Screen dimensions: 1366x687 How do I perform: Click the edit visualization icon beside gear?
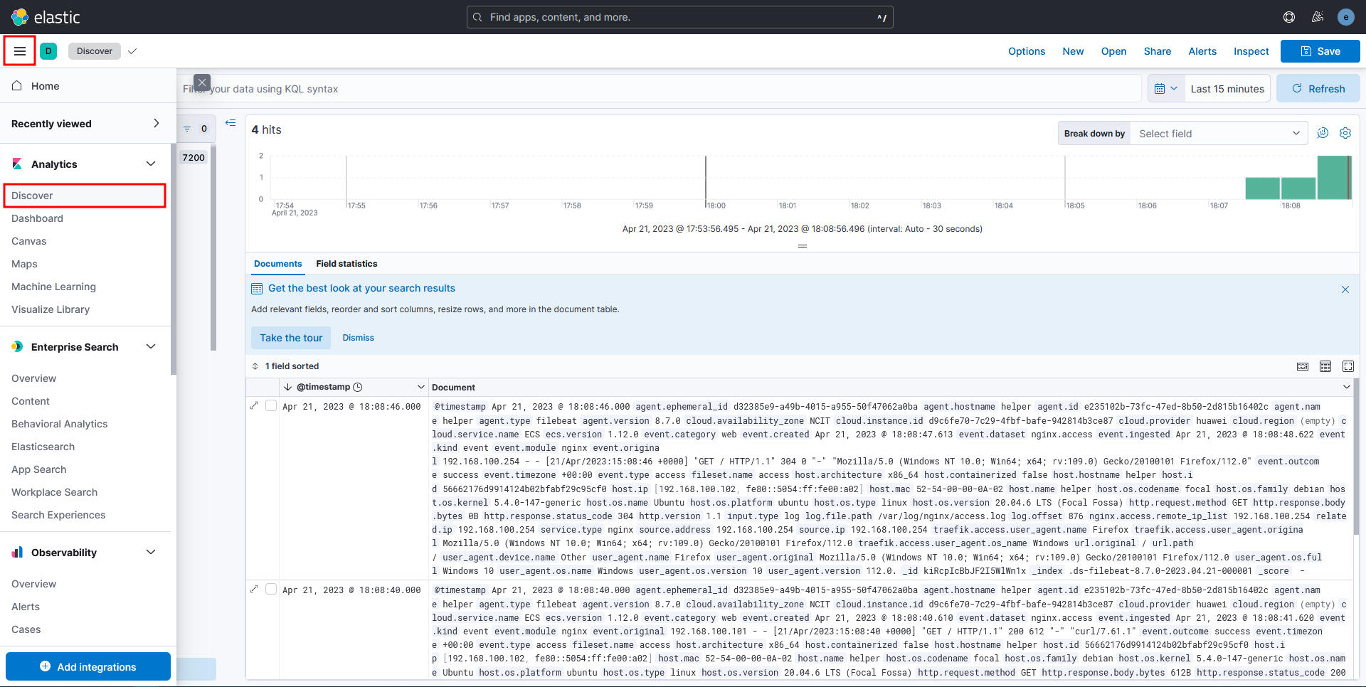point(1323,133)
